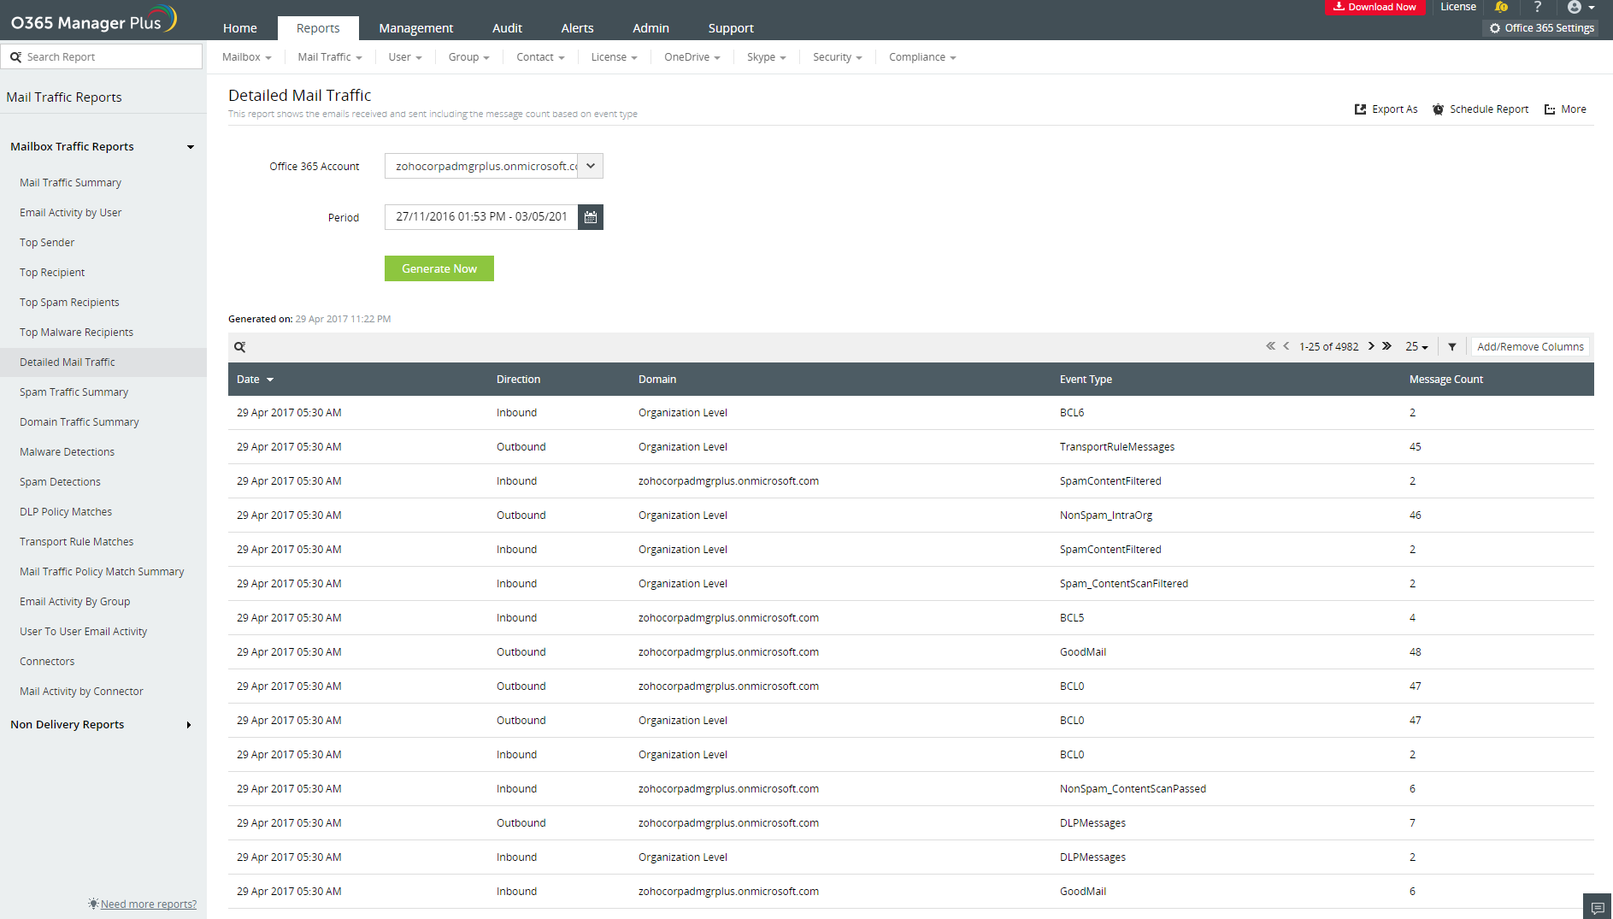
Task: Open the DLP Policy Matches report
Action: tap(66, 512)
